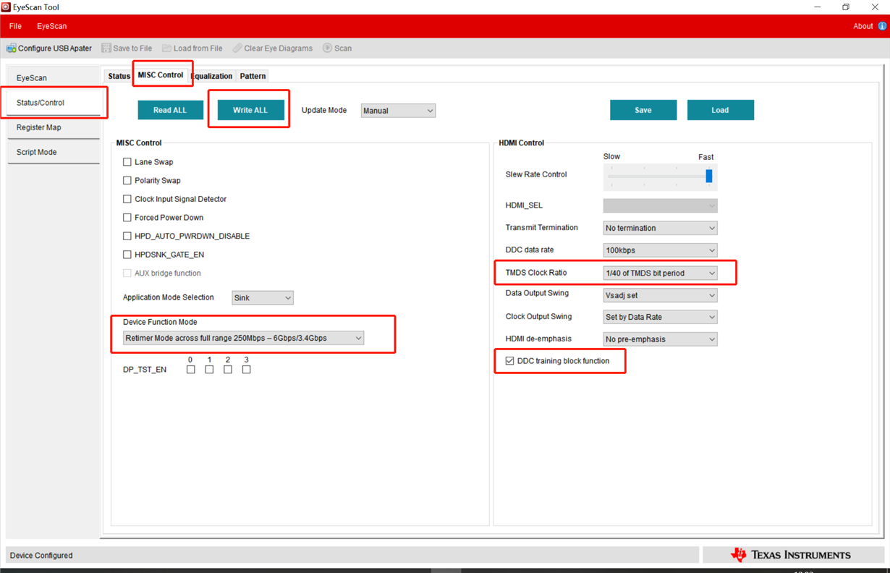Screen dimensions: 890x573
Task: Click the "Slow" slew rate label
Action: click(611, 156)
